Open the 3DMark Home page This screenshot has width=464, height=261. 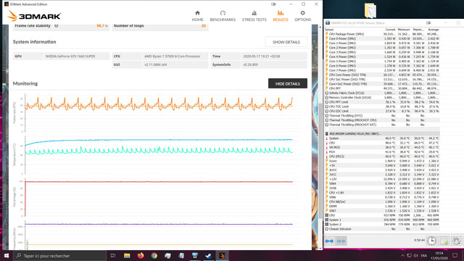coord(197,16)
